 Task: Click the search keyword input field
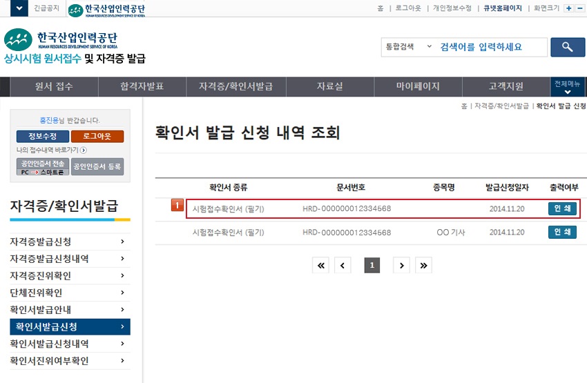click(x=490, y=47)
